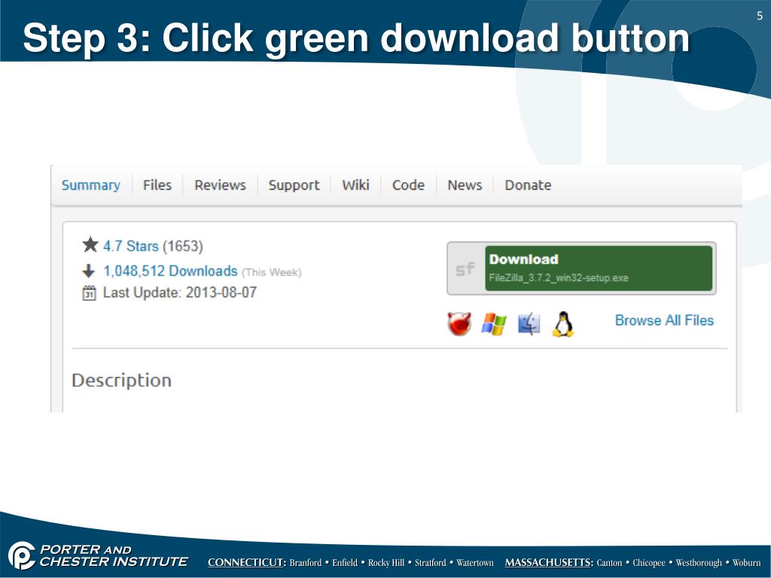Click the slide title Step 3 text
The width and height of the screenshot is (771, 578).
[356, 38]
